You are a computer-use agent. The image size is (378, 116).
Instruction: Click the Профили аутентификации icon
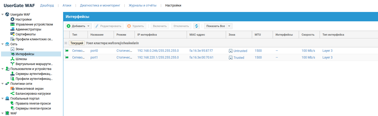pyautogui.click(x=12, y=79)
